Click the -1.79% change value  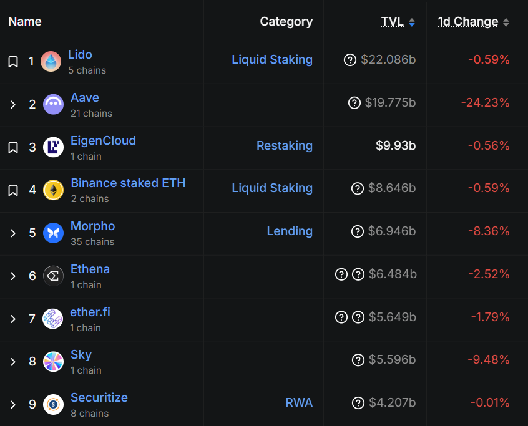pyautogui.click(x=490, y=317)
